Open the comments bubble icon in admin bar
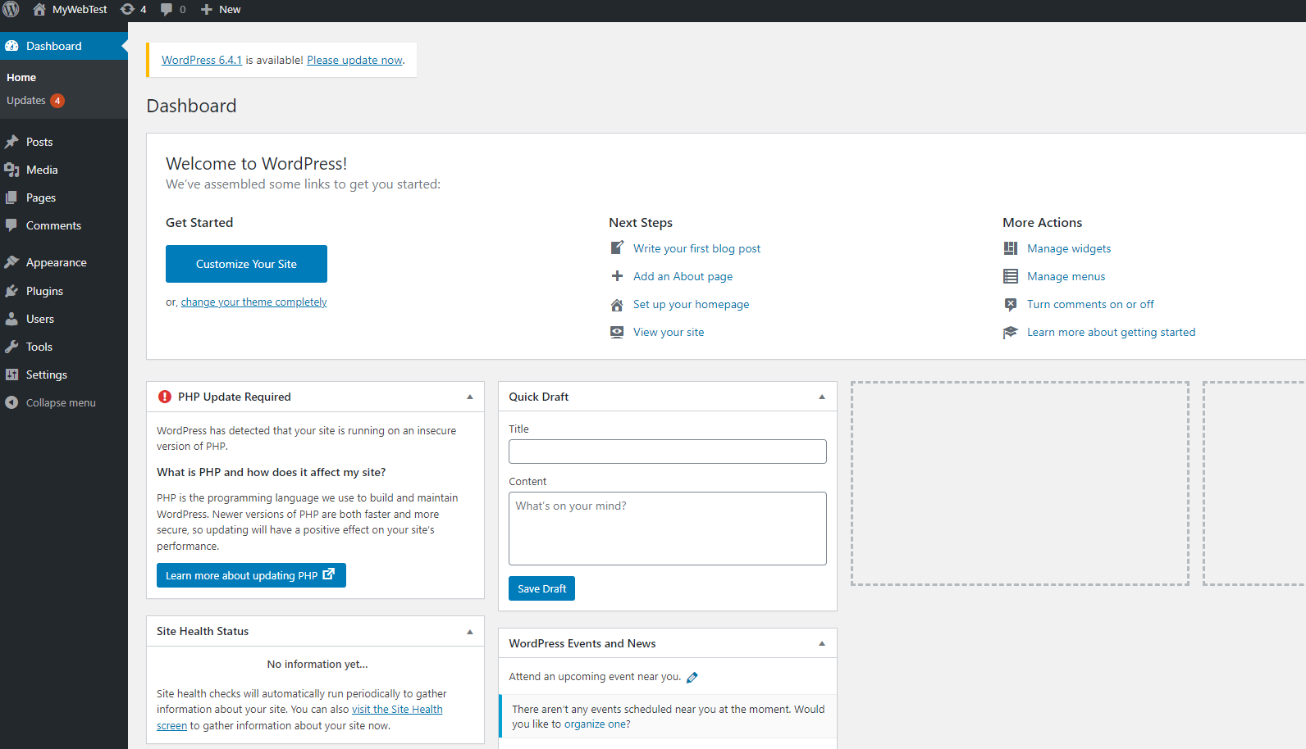The image size is (1306, 749). click(167, 9)
